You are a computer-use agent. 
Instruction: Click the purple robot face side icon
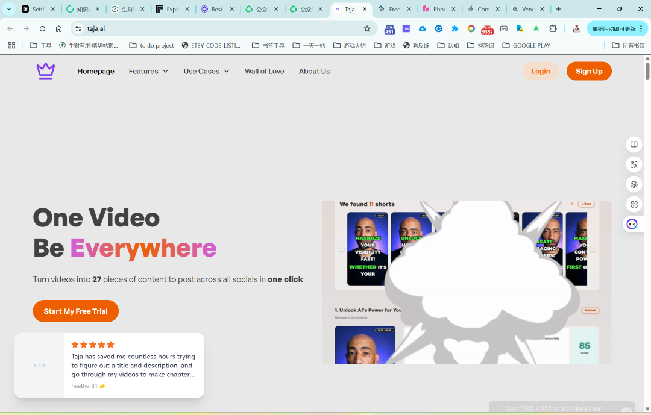click(632, 224)
